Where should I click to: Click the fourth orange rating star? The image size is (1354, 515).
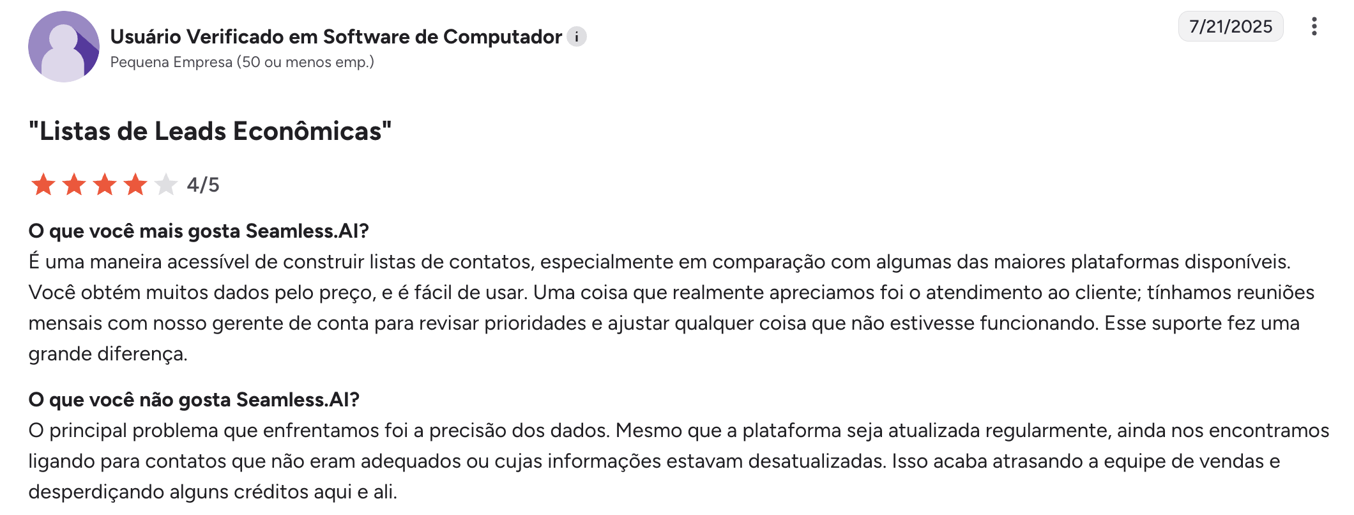[x=135, y=185]
